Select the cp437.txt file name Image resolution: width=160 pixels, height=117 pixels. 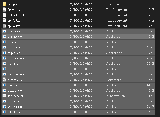pyautogui.click(x=14, y=21)
